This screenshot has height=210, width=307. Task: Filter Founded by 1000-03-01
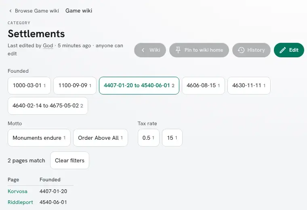coord(29,86)
